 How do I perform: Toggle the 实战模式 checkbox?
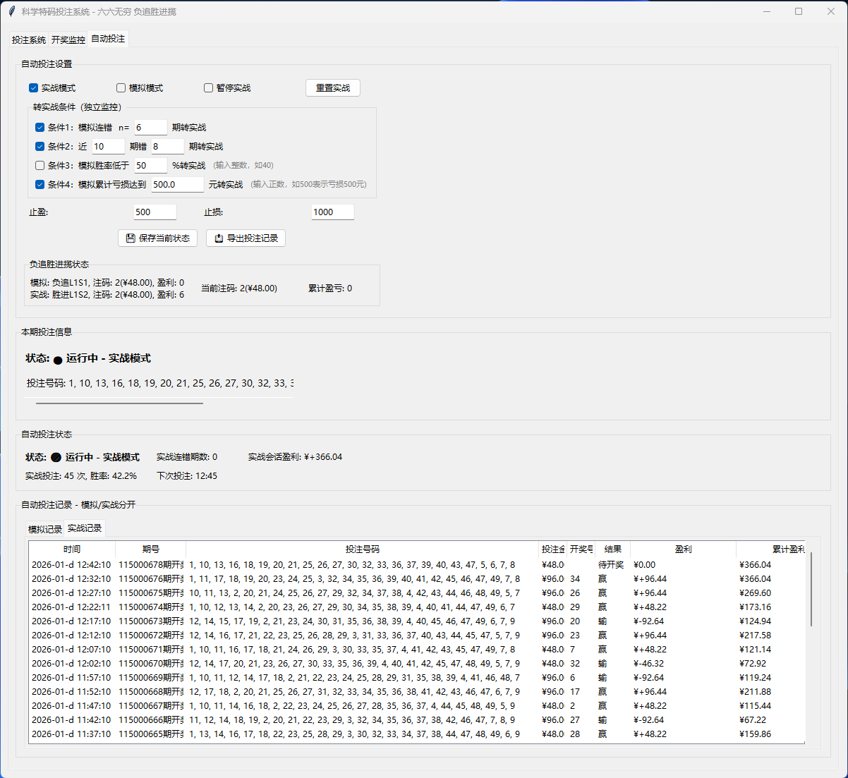(x=33, y=88)
